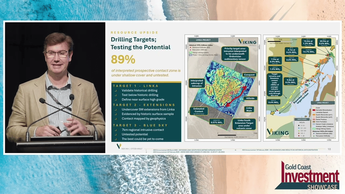Click the TARGET 1 - LINKA heading
Image resolution: width=345 pixels, height=194 pixels.
pos(136,86)
